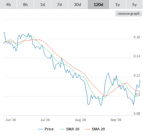Click the green SMA 10 line marker
This screenshot has height=137, width=143.
[62, 129]
